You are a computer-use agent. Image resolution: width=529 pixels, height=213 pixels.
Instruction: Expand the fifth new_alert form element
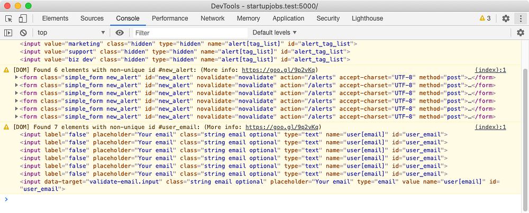pos(17,109)
